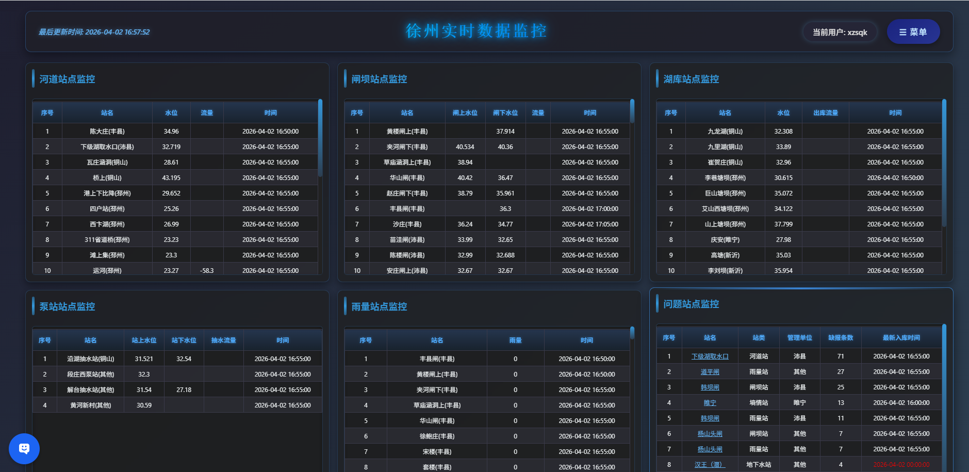Click the 徐州实时数据监控 page title
Screen dimensions: 969x472
475,31
